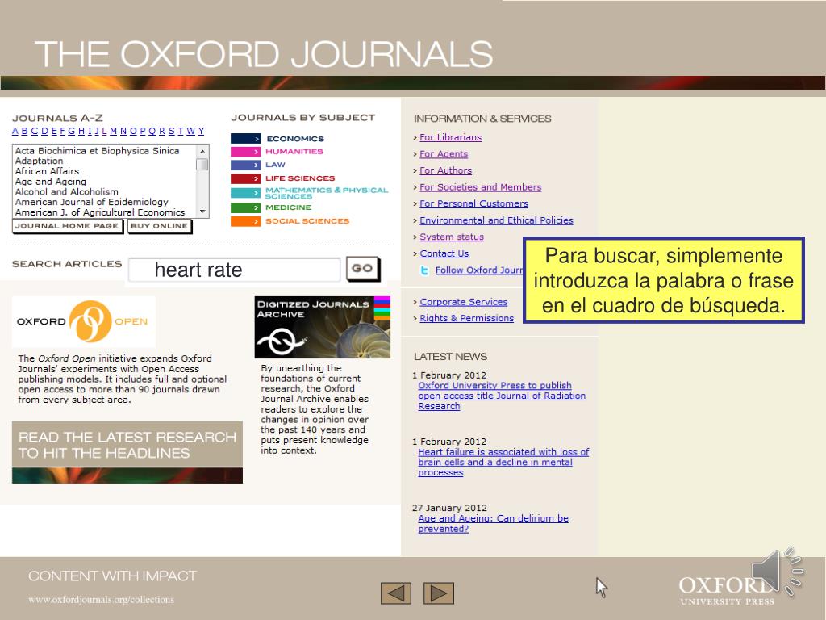This screenshot has width=826, height=620.
Task: Open the Follow Oxford Journals link
Action: (x=479, y=270)
